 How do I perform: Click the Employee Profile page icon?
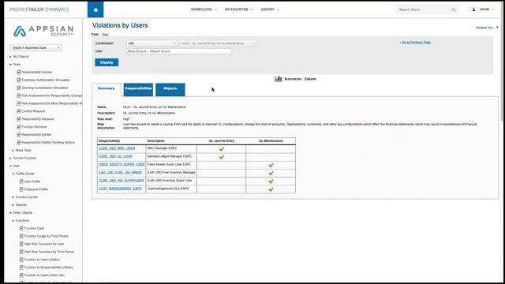pyautogui.click(x=21, y=189)
